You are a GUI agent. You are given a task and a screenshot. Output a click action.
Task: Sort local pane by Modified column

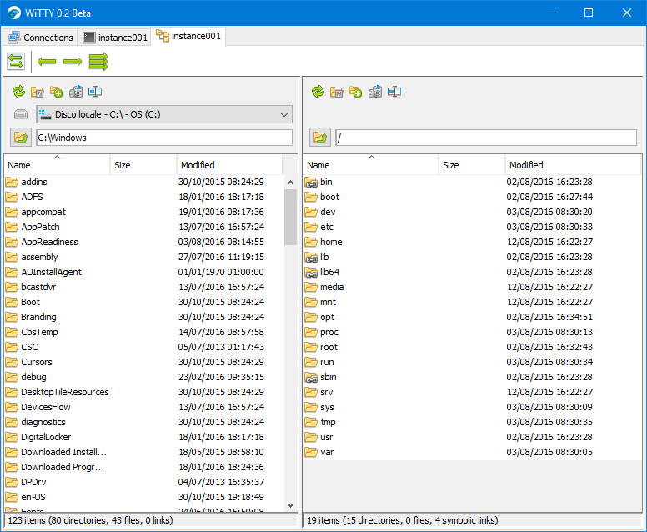point(229,165)
